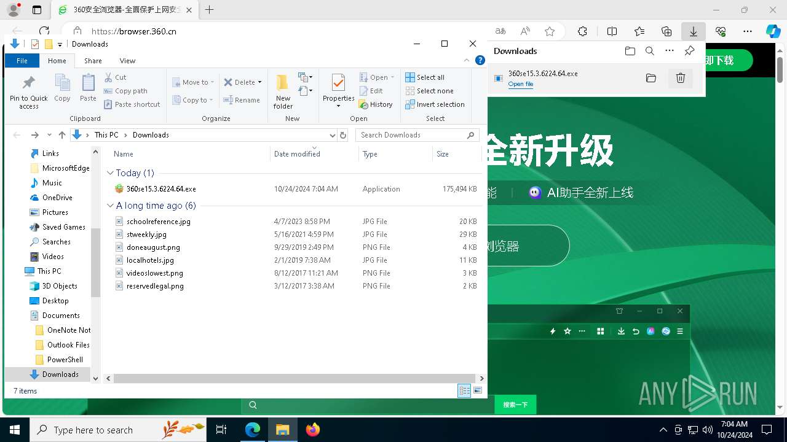787x442 pixels.
Task: Click Select all in ribbon
Action: coord(425,77)
